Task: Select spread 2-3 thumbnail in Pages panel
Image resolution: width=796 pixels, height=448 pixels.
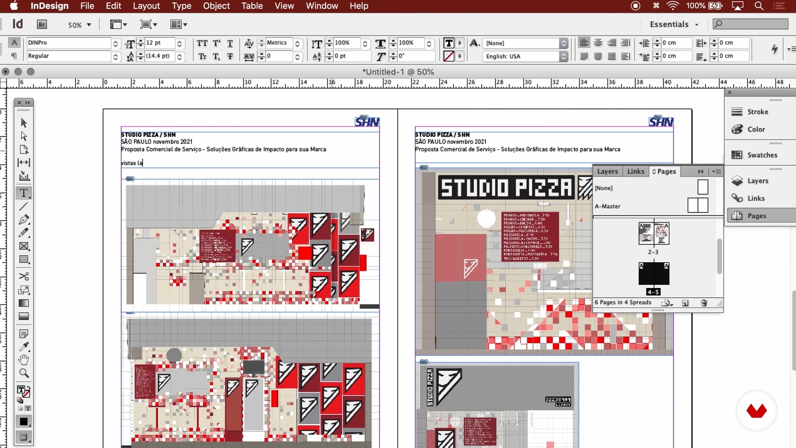Action: pyautogui.click(x=653, y=233)
